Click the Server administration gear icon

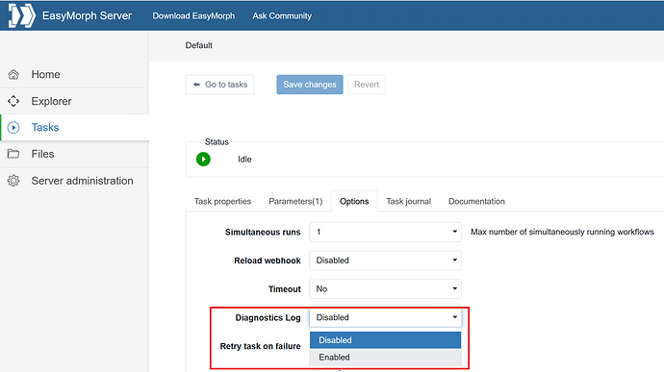[13, 181]
